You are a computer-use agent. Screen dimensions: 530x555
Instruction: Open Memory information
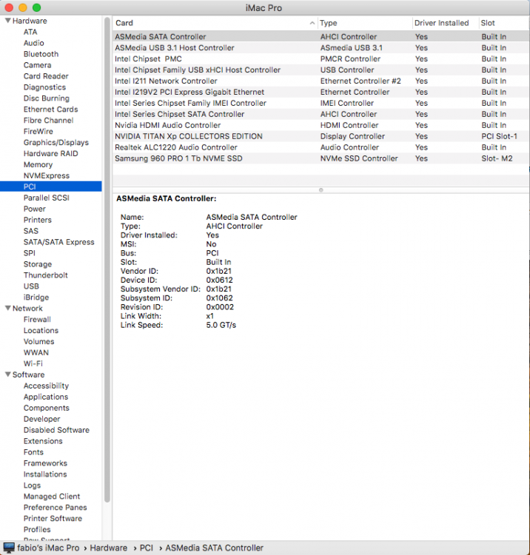38,164
